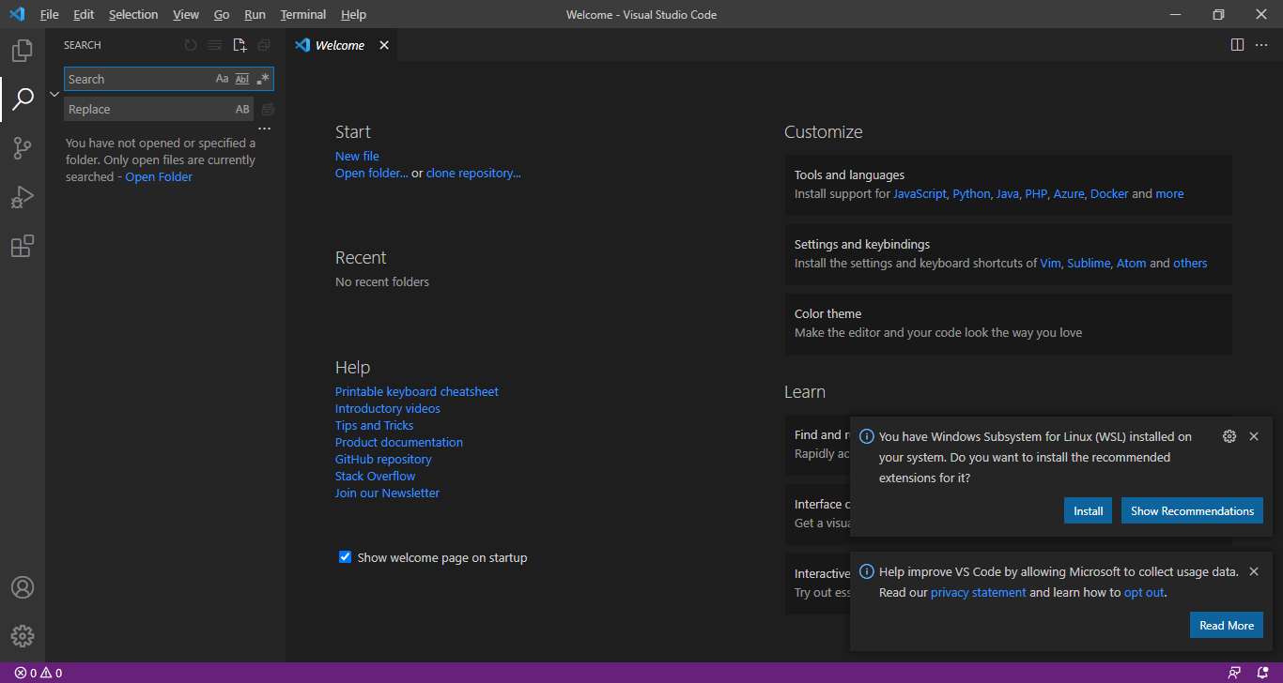Open the Extensions view
Viewport: 1283px width, 683px height.
(x=23, y=246)
